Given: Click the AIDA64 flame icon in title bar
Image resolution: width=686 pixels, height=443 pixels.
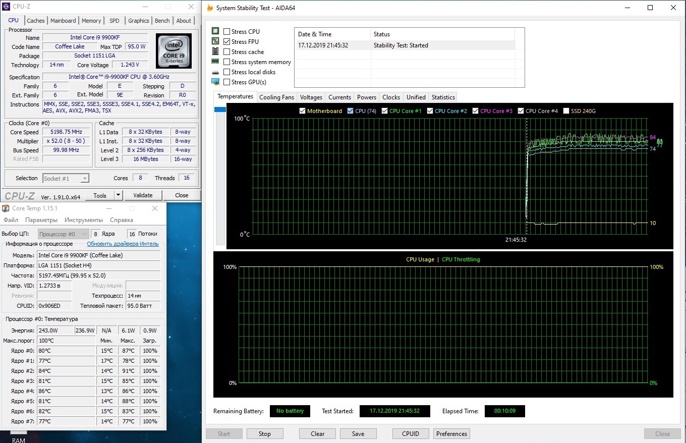Looking at the screenshot, I should tap(210, 8).
